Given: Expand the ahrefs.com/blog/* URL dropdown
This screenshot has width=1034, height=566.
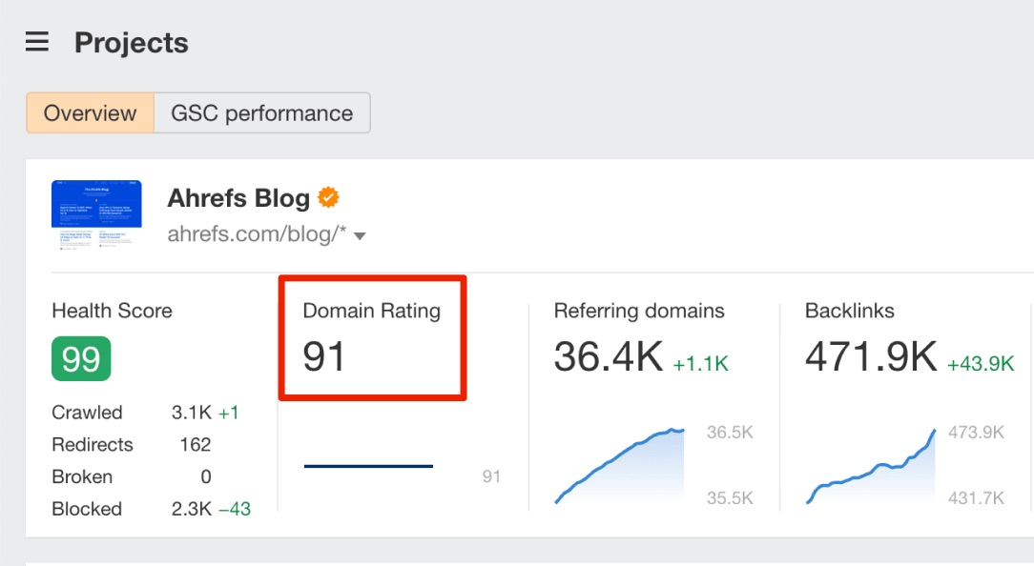Looking at the screenshot, I should pyautogui.click(x=360, y=236).
